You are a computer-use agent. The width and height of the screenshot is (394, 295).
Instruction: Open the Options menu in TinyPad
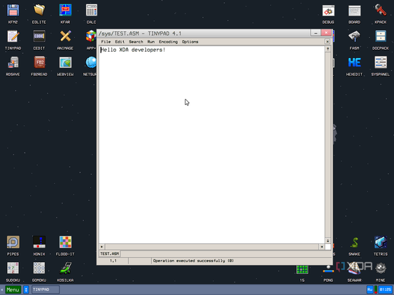[x=190, y=42]
